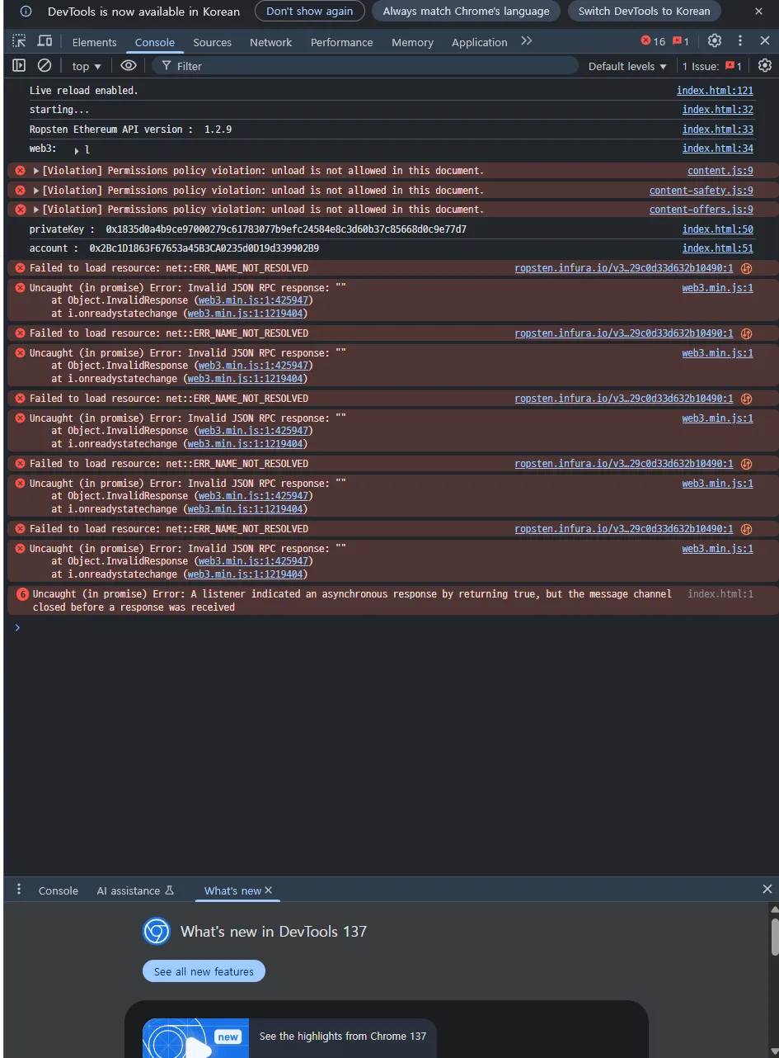Toggle the device toolbar icon
Image resolution: width=779 pixels, height=1058 pixels.
[45, 41]
